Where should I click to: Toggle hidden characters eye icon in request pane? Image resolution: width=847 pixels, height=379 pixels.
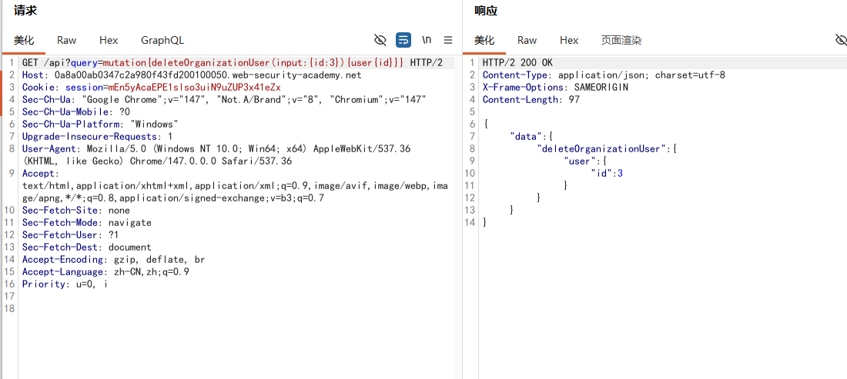point(380,40)
